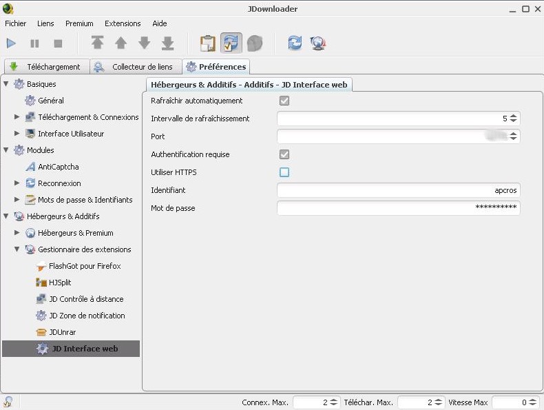Collapse the Gestionnaire des extensions node

pyautogui.click(x=17, y=249)
